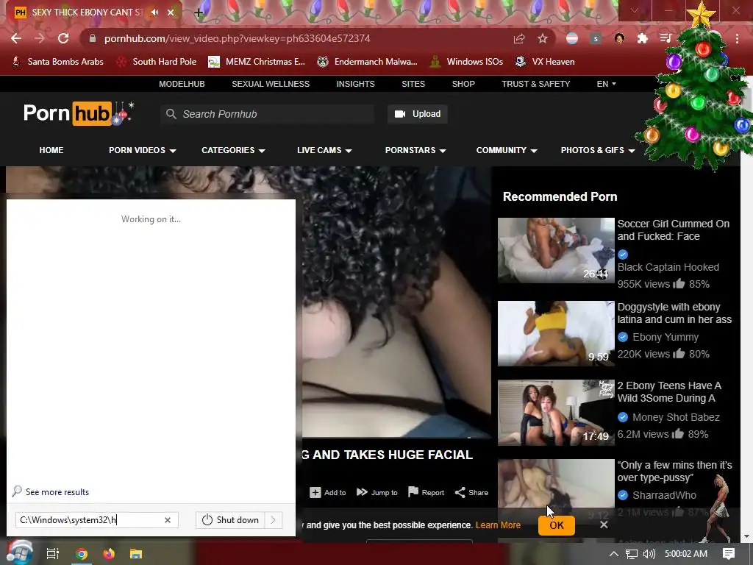Go to the HOME menu item
Image resolution: width=753 pixels, height=565 pixels.
(x=51, y=150)
